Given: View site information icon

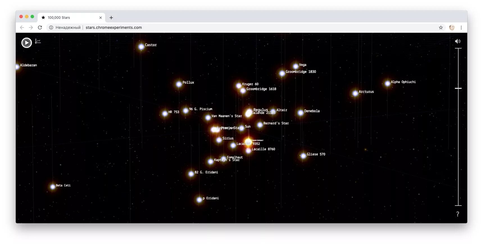Looking at the screenshot, I should 51,27.
